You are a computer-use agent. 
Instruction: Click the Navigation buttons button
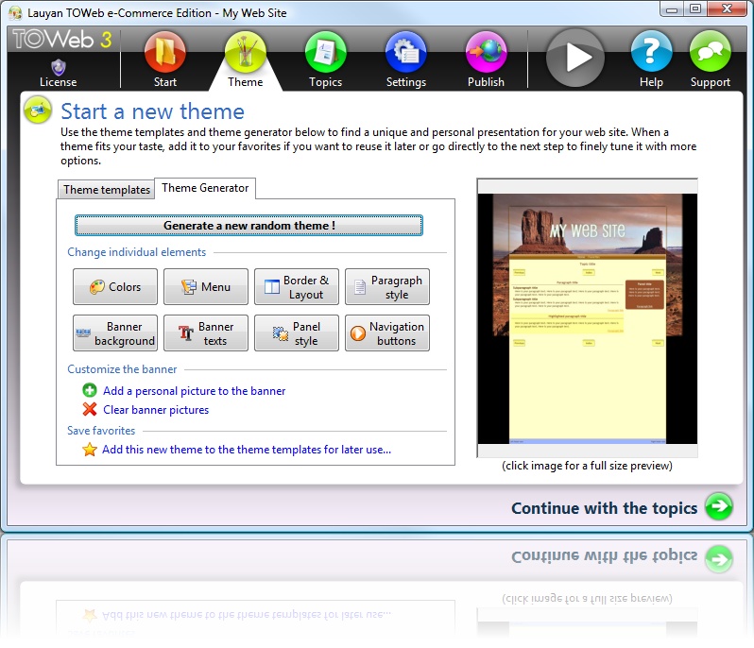(x=387, y=333)
